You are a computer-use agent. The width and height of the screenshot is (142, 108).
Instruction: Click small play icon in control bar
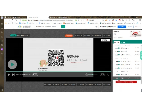pos(9,75)
